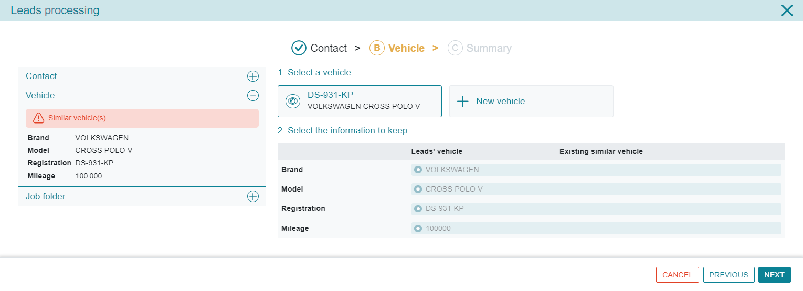
Task: Expand the Contact section plus icon
Action: 253,76
